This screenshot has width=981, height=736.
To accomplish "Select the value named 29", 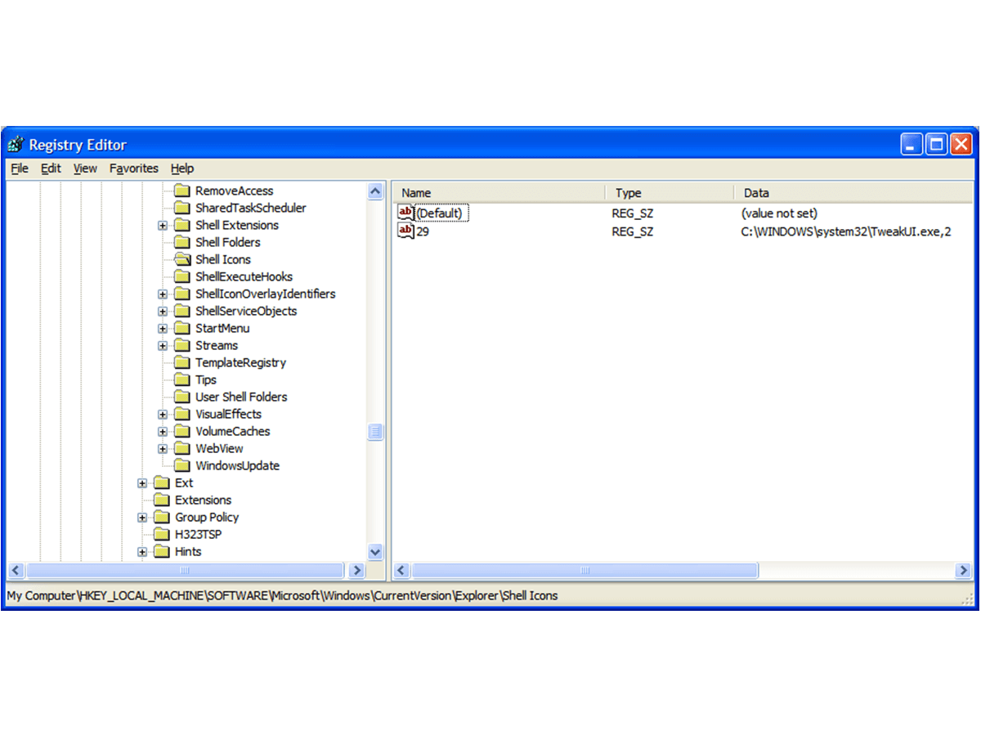I will (x=421, y=231).
